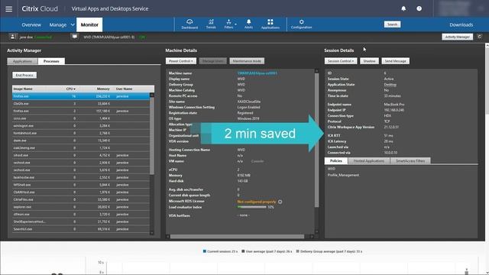
Task: Switch to the Applications tab in Activity Manager
Action: click(22, 61)
